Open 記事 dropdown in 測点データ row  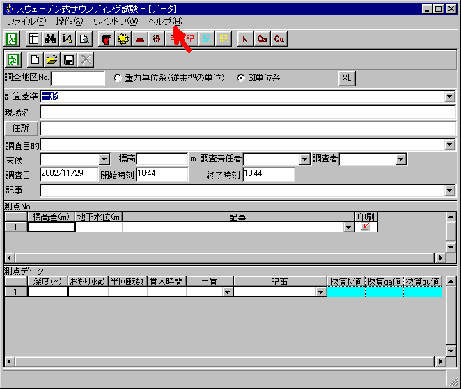tap(321, 292)
